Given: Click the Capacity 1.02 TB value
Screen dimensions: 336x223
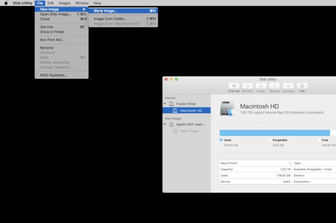Looking at the screenshot, I should coord(285,169).
